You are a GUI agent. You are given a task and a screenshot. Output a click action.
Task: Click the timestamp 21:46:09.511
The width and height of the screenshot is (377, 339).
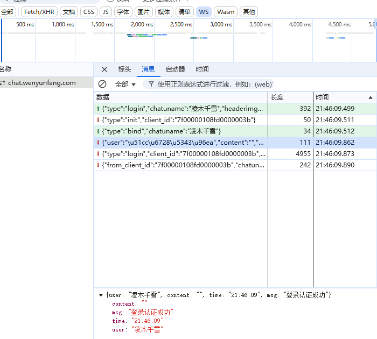coord(335,120)
